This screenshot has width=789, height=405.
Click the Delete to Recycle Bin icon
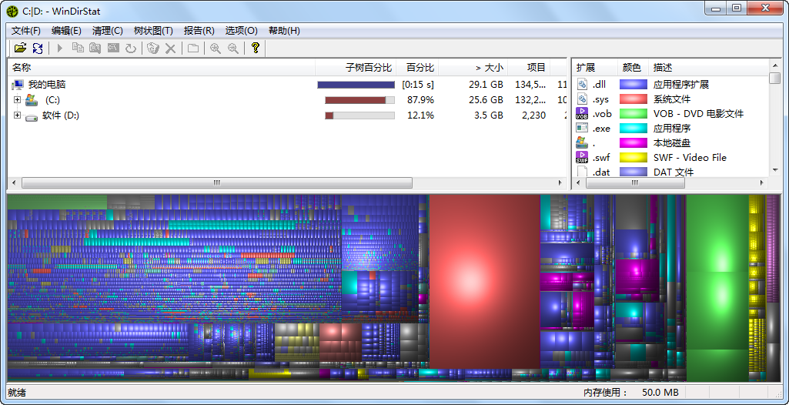(x=153, y=48)
